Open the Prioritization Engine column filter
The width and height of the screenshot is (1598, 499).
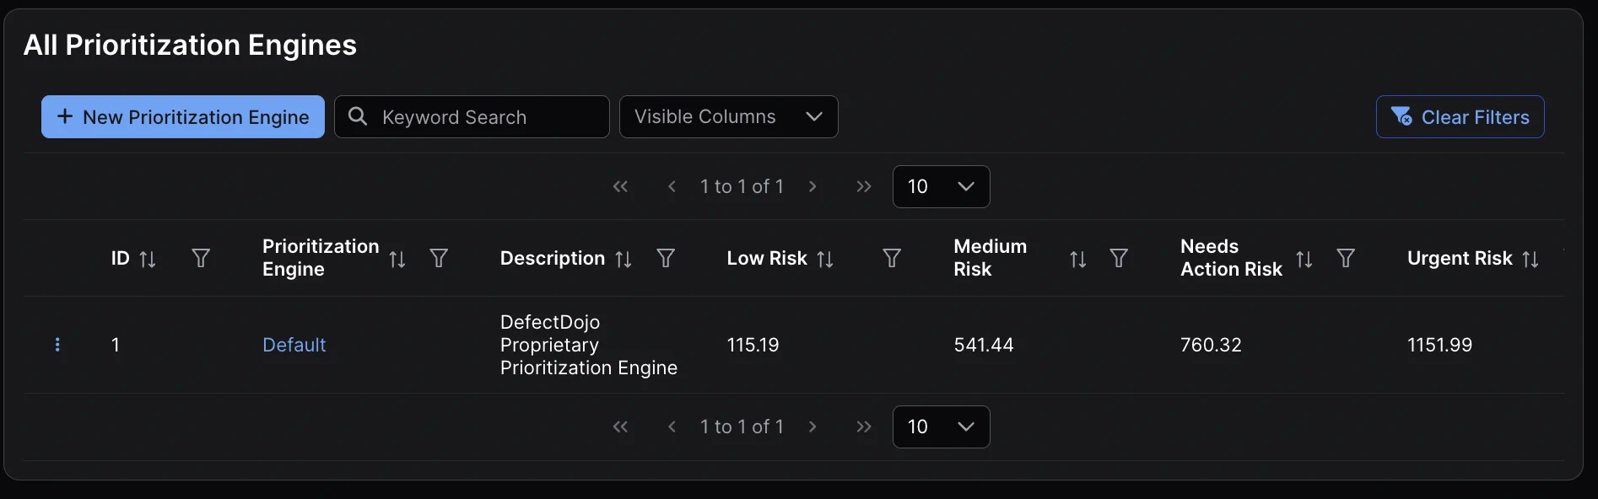[439, 258]
